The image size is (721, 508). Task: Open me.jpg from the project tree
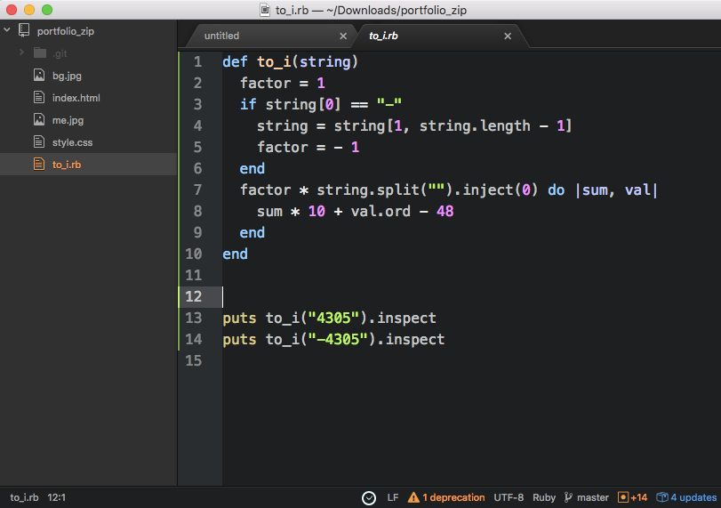68,120
